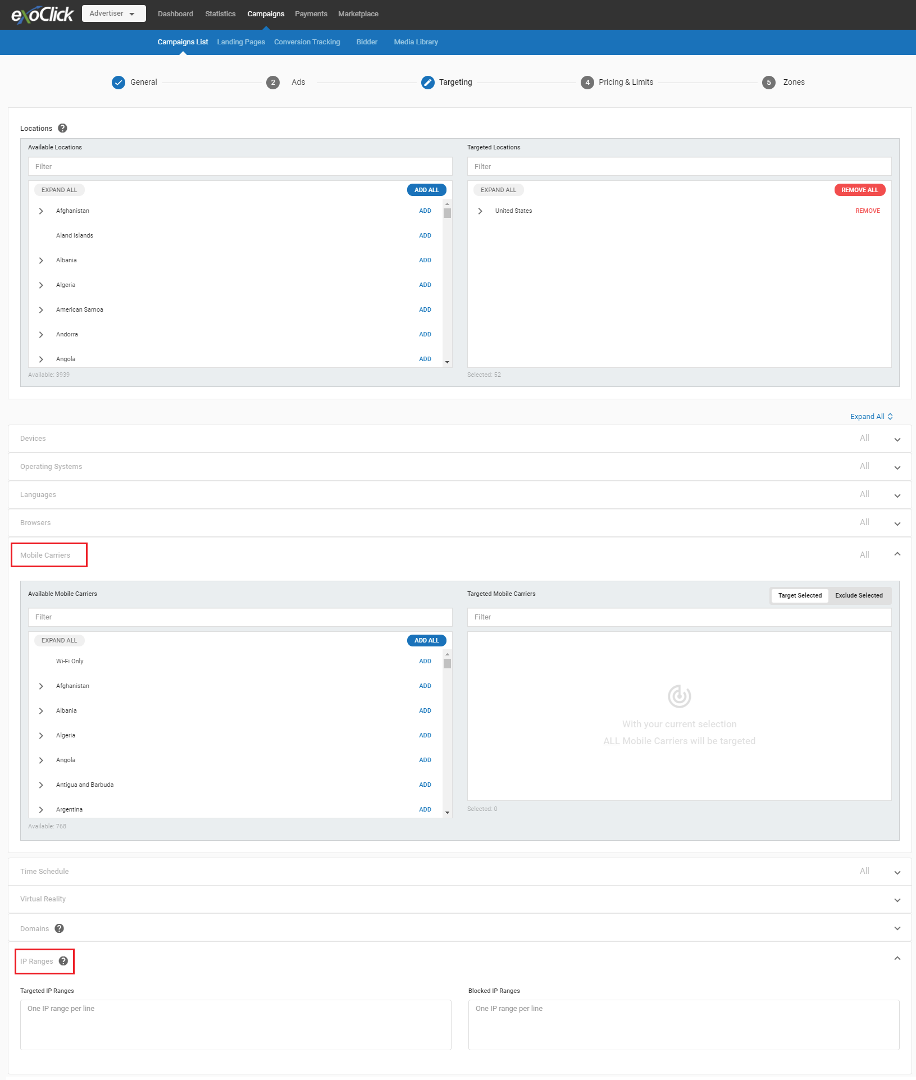Switch to the Media Library tab

coord(416,42)
